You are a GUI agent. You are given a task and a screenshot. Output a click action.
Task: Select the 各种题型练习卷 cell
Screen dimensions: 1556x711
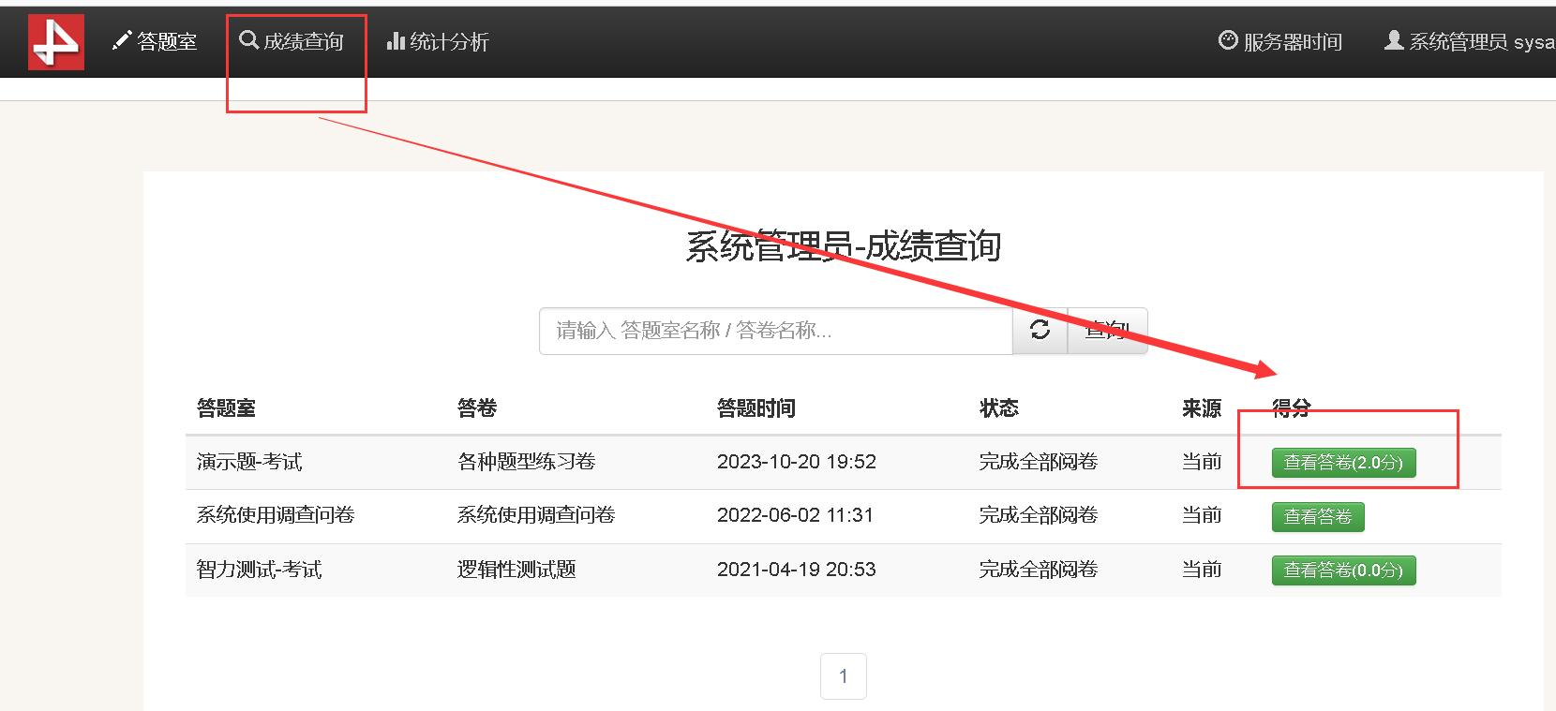[x=526, y=462]
